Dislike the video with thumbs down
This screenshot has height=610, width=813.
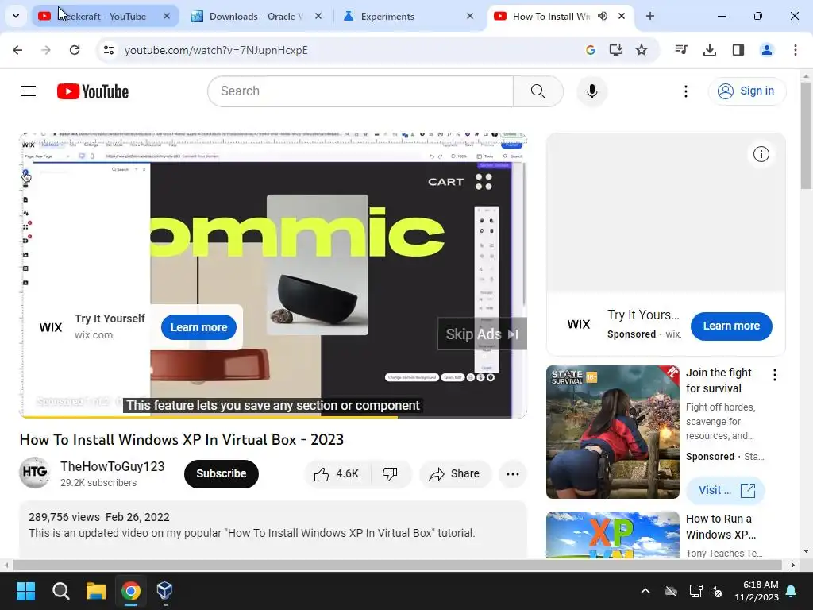[391, 473]
